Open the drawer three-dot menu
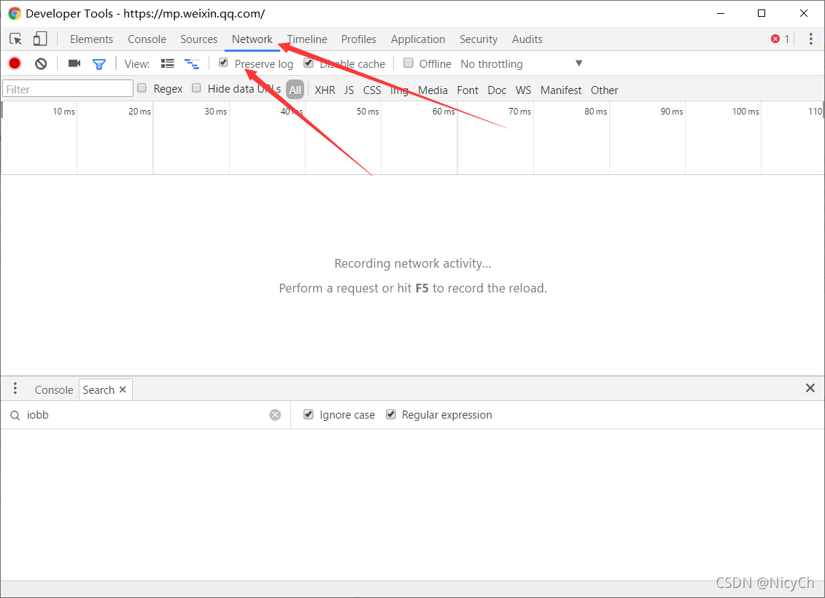Screen dimensions: 825x598 15,389
